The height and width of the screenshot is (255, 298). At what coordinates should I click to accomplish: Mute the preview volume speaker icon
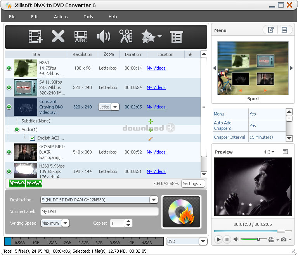(x=236, y=239)
